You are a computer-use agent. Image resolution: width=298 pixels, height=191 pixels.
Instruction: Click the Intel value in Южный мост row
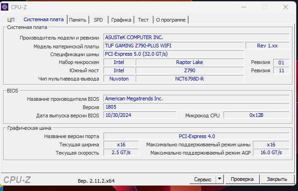pos(119,70)
